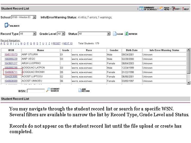
Task: Click the WSN column header
Action: (11, 50)
